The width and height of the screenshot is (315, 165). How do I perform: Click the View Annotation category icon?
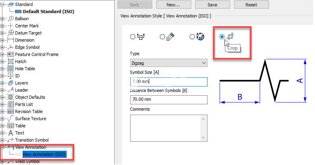click(x=11, y=147)
